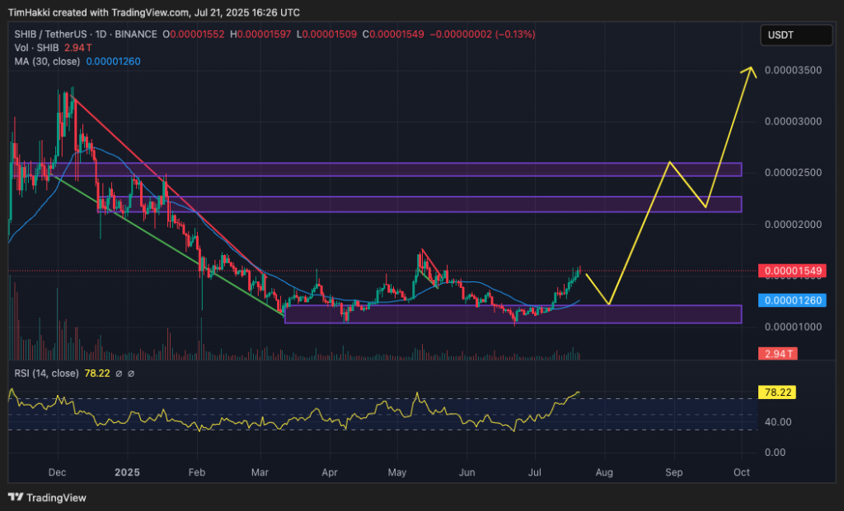The image size is (844, 511).
Task: Select the MA (30, close) indicator legend
Action: point(47,63)
